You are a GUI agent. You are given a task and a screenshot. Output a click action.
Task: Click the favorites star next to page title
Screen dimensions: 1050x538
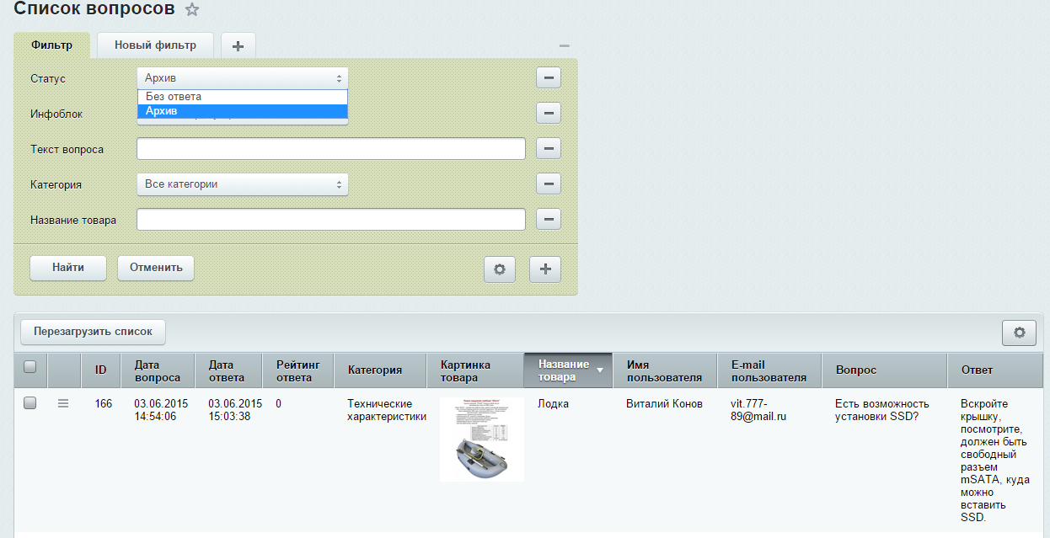(x=192, y=10)
